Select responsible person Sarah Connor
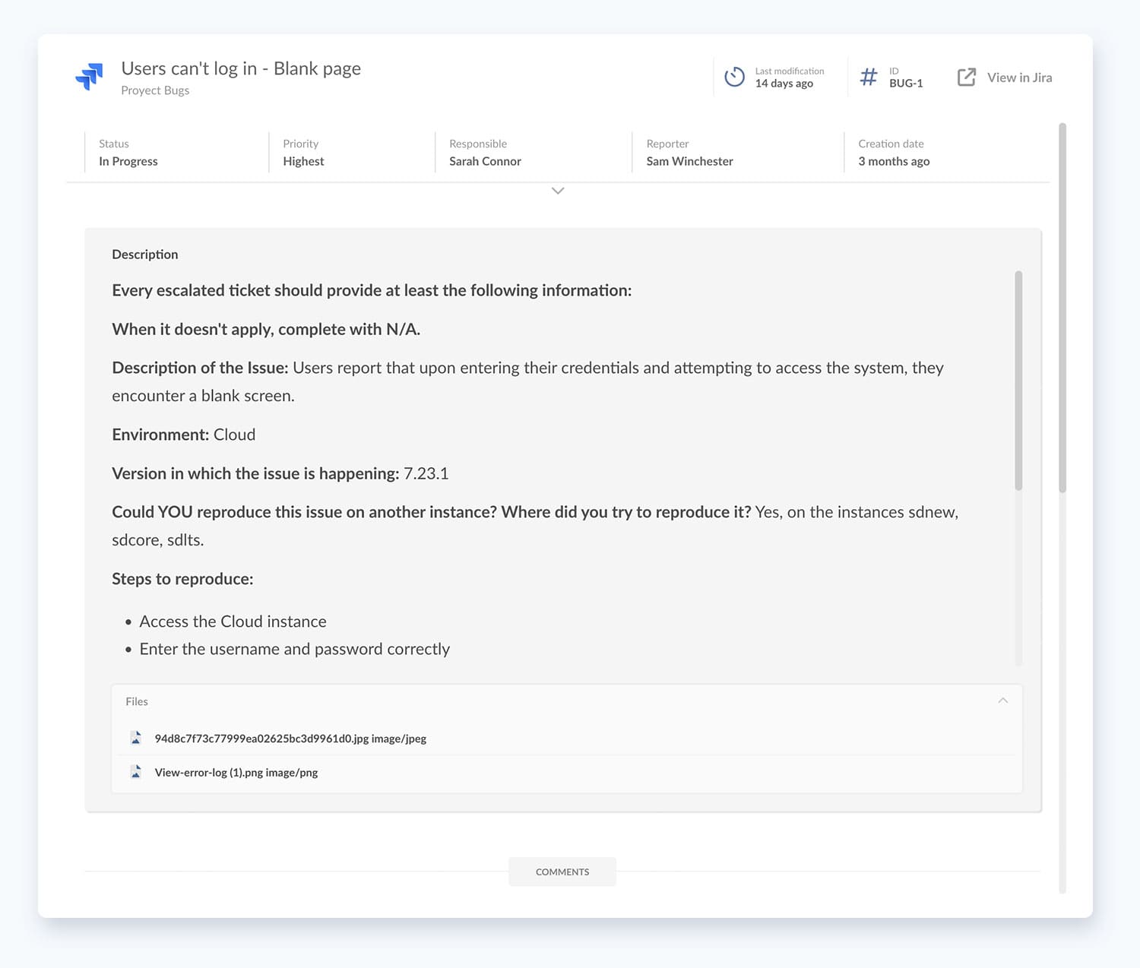This screenshot has width=1140, height=968. click(484, 160)
